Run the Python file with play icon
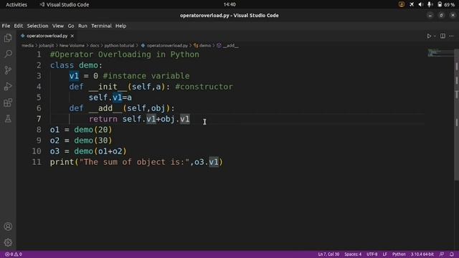Viewport: 459px width, 258px height. pos(429,36)
